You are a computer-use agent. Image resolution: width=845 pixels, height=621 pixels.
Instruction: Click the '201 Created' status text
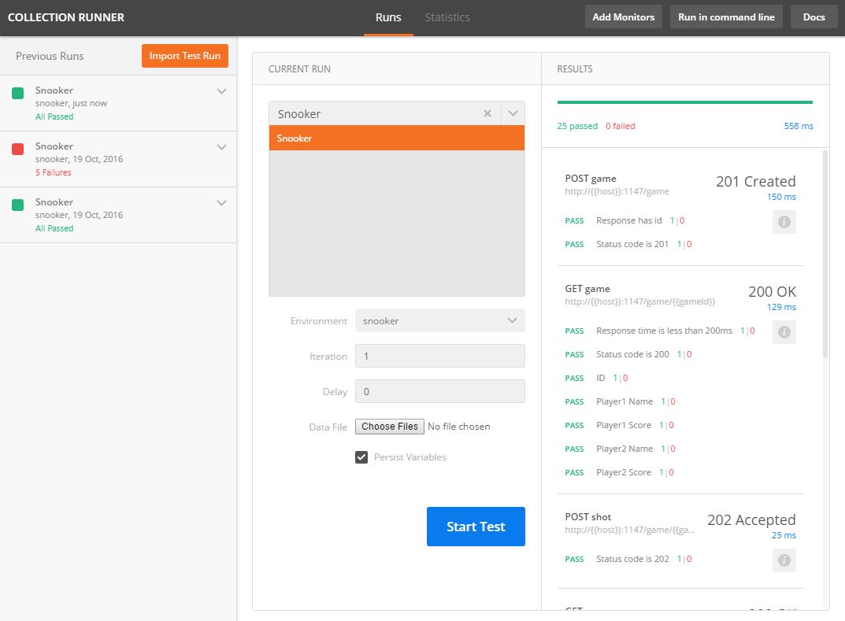755,182
